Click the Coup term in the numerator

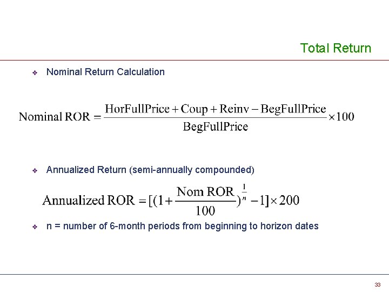point(194,109)
